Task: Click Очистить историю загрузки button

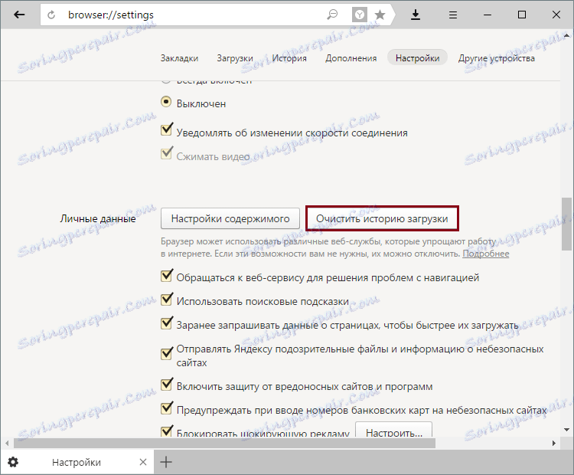Action: coord(382,218)
